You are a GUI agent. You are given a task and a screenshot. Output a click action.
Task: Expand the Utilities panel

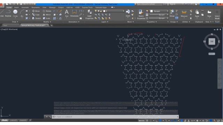(186, 22)
